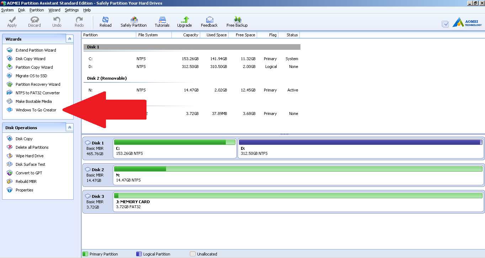Toggle the checkbox icon beside AOMEI logo
The image size is (485, 258).
(445, 24)
